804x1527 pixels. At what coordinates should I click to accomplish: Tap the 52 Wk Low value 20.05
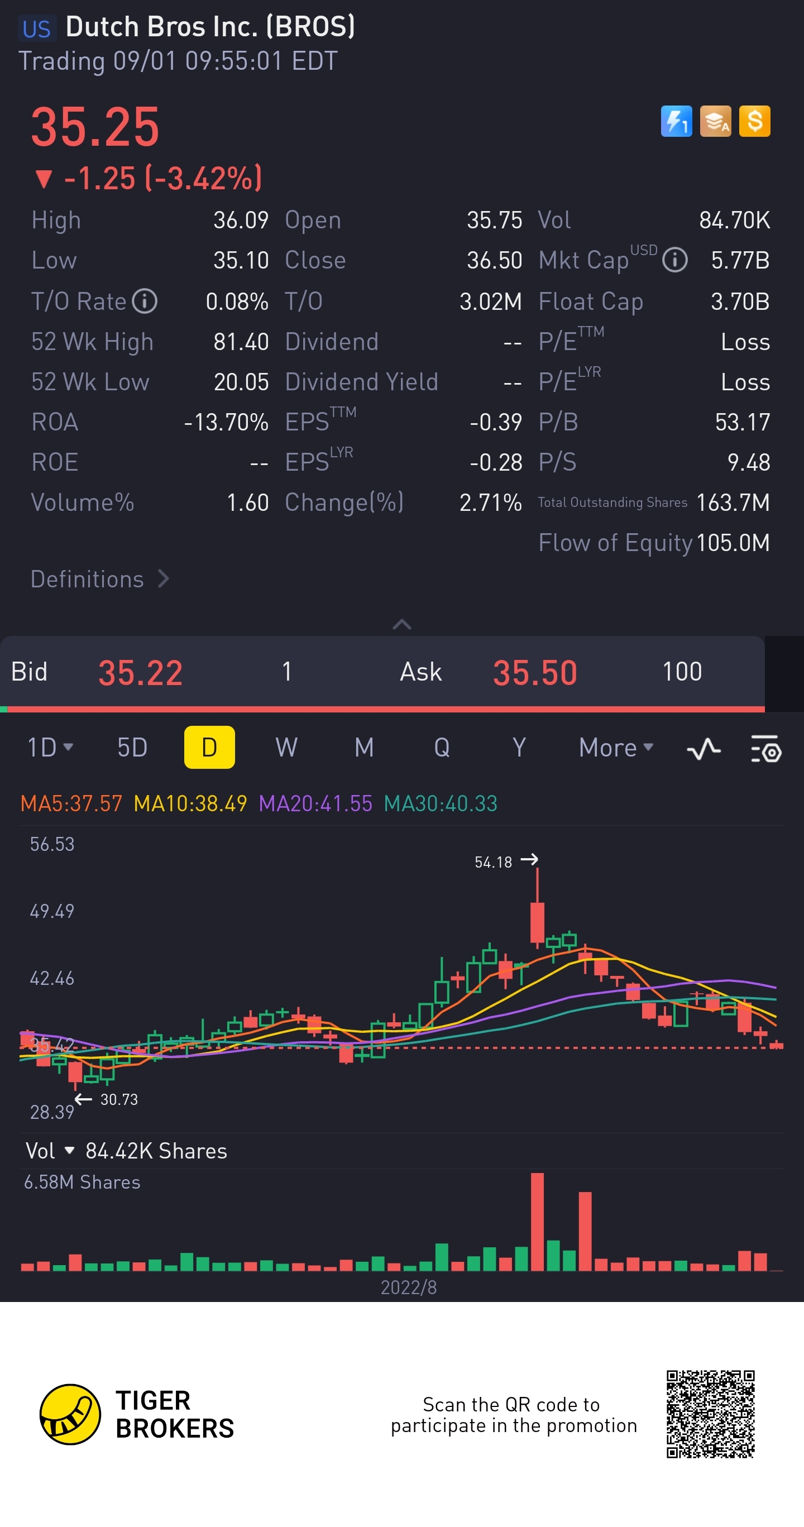click(241, 382)
